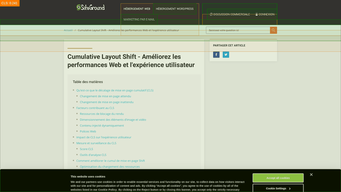The height and width of the screenshot is (192, 341).
Task: Go to Accueil breadcrumb link
Action: pos(68,30)
